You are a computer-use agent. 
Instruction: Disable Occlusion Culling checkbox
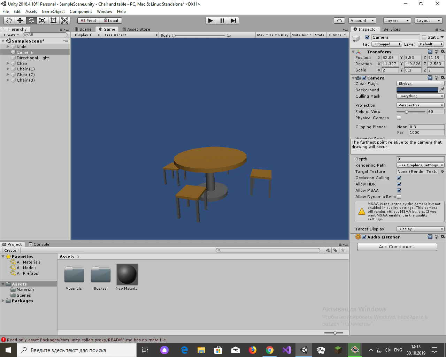[x=399, y=178]
